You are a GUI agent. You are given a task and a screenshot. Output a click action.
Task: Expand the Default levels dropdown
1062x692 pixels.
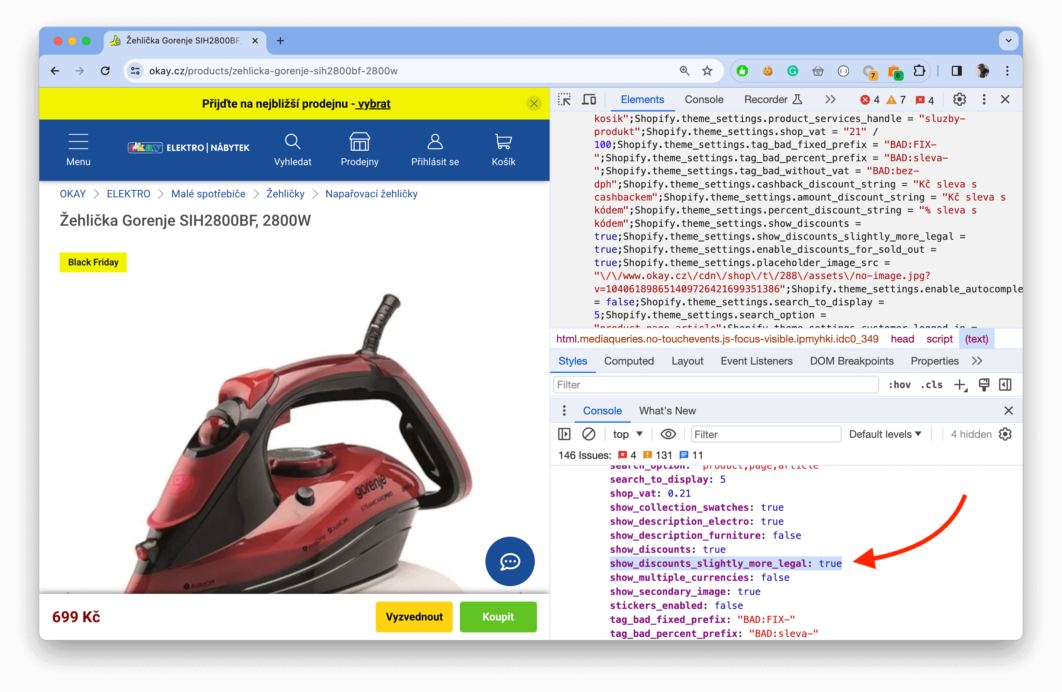coord(885,434)
